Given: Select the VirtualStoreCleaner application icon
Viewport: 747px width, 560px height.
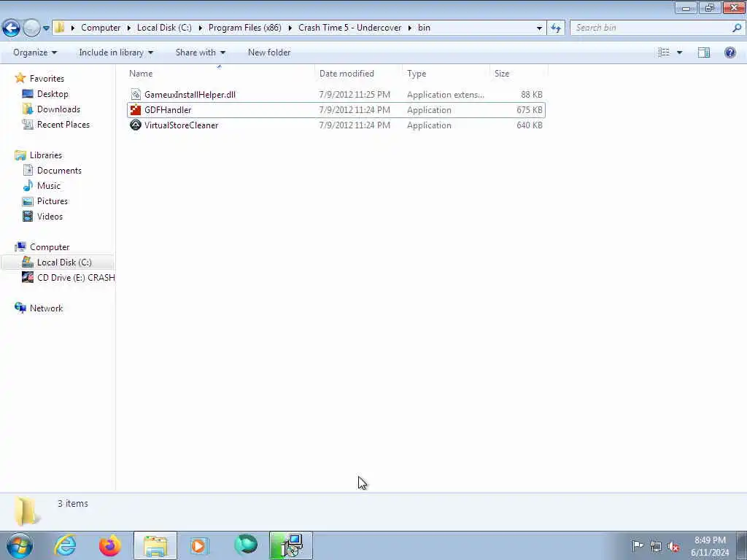Looking at the screenshot, I should pyautogui.click(x=136, y=125).
